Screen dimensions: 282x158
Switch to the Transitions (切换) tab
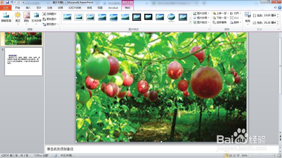tap(50, 8)
